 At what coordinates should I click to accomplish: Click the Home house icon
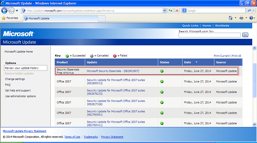(231, 18)
